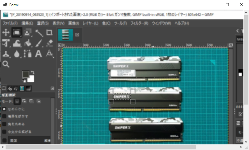The width and height of the screenshot is (249, 150).
Task: Uncheck the なめらかに antialiasing checkbox
Action: tap(4, 109)
